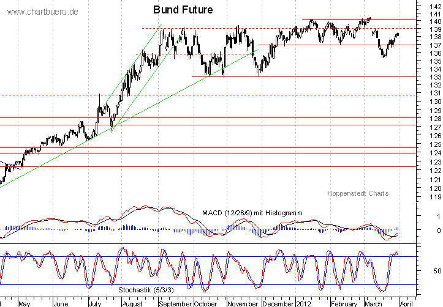Click the "May" month label on time axis
This screenshot has height=307, width=443.
[25, 303]
